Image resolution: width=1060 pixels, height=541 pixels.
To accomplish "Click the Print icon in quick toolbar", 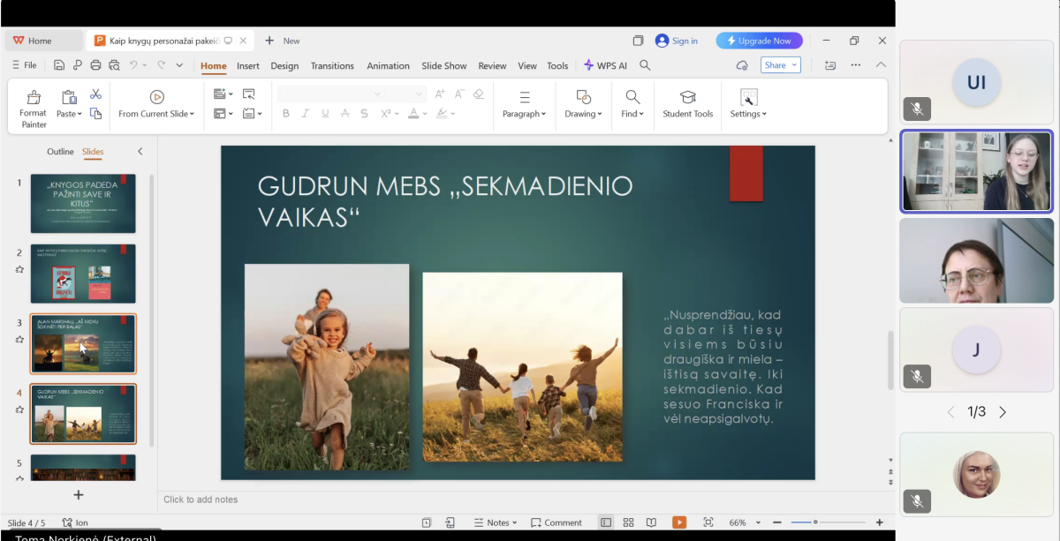I will coord(95,65).
